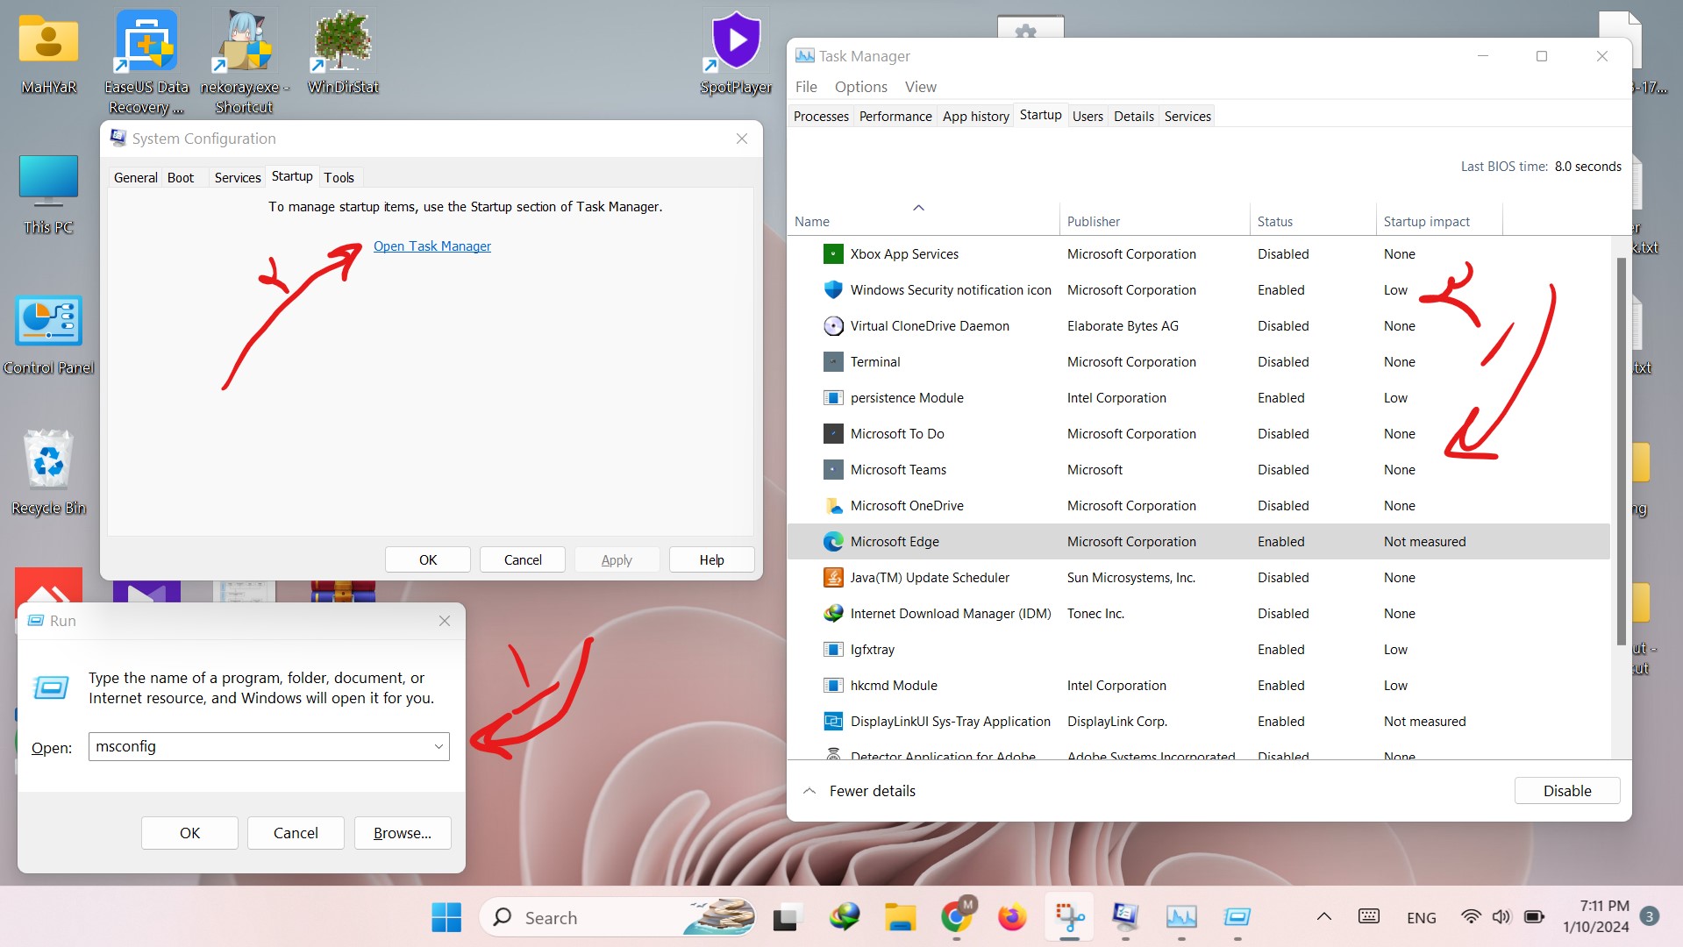
Task: Open the Task Manager Options menu
Action: (x=860, y=87)
